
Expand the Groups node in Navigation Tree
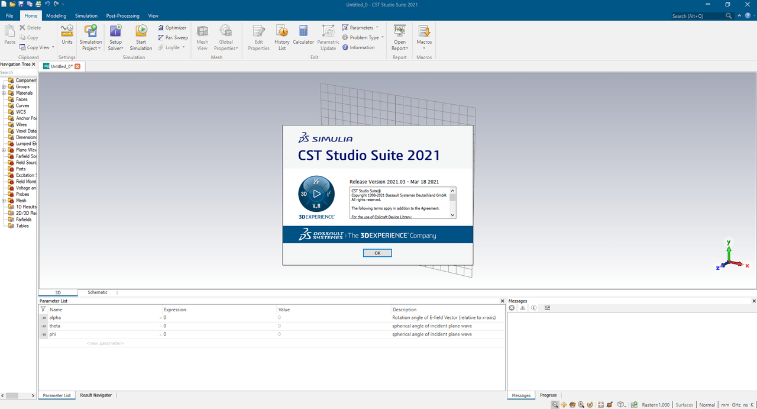click(x=4, y=86)
